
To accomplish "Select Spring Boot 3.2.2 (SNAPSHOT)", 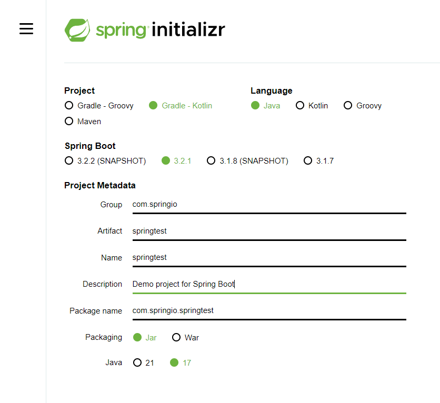I will (69, 160).
